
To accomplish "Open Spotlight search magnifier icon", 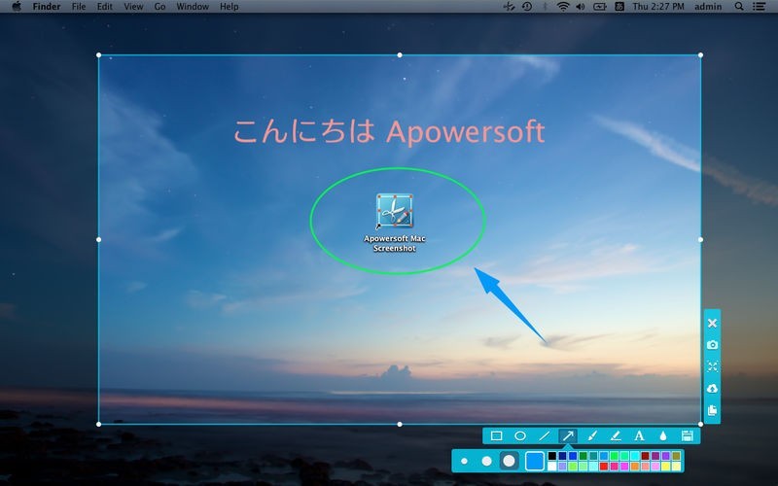I will click(x=739, y=7).
